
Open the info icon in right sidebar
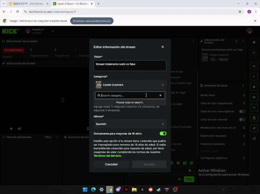click(x=254, y=42)
